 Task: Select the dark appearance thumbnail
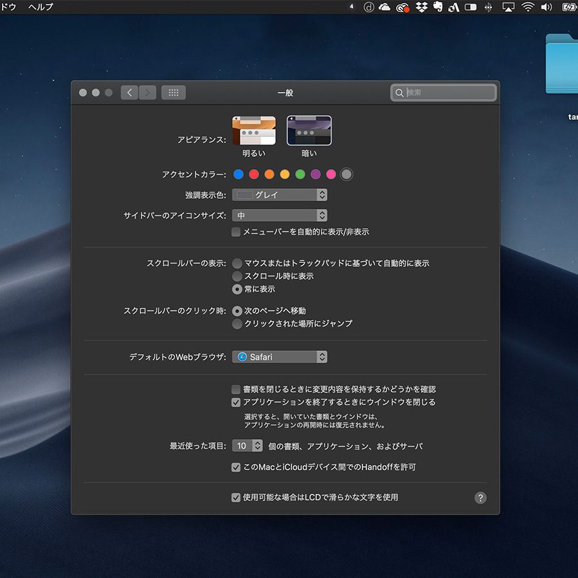pos(309,131)
